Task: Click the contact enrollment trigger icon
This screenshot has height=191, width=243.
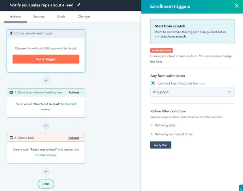Action: coord(11,33)
